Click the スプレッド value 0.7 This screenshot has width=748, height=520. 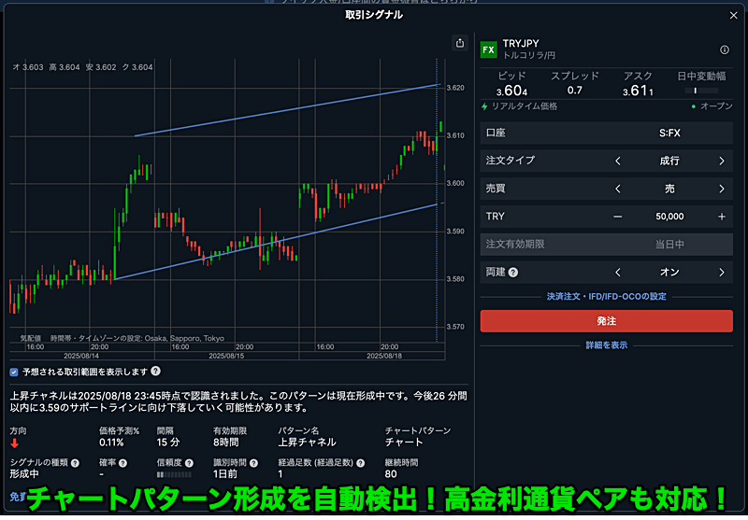(x=574, y=90)
